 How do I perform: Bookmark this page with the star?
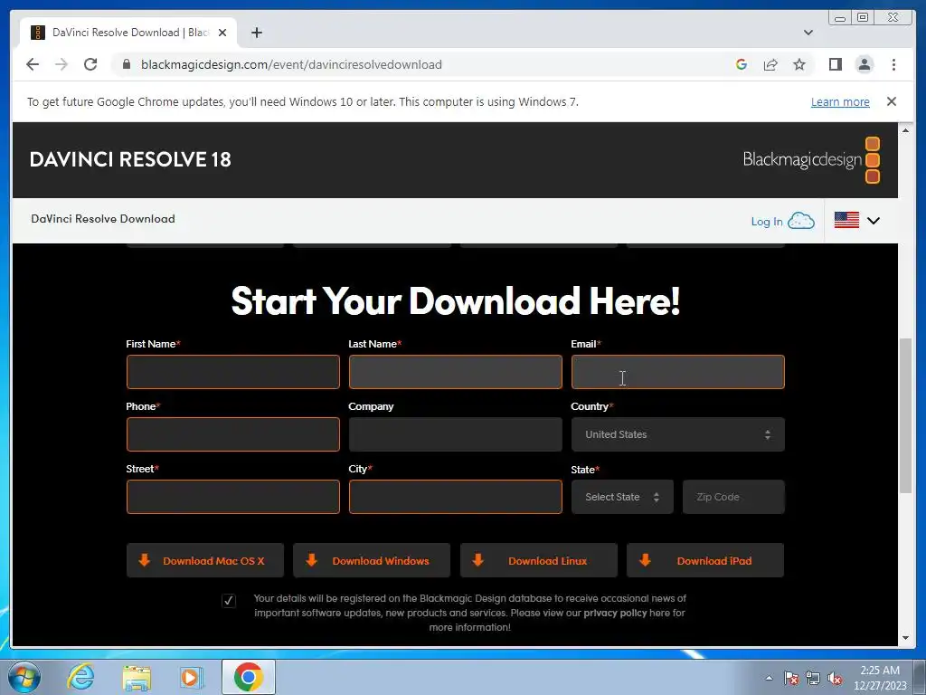799,64
